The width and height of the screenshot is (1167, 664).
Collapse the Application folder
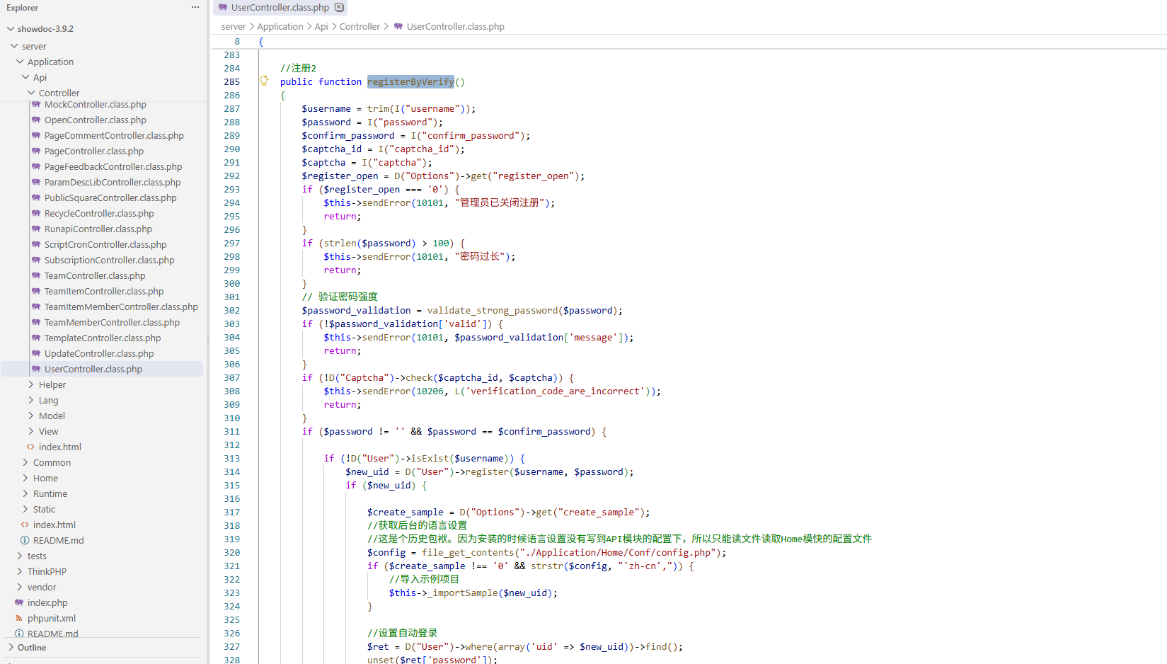pos(20,62)
